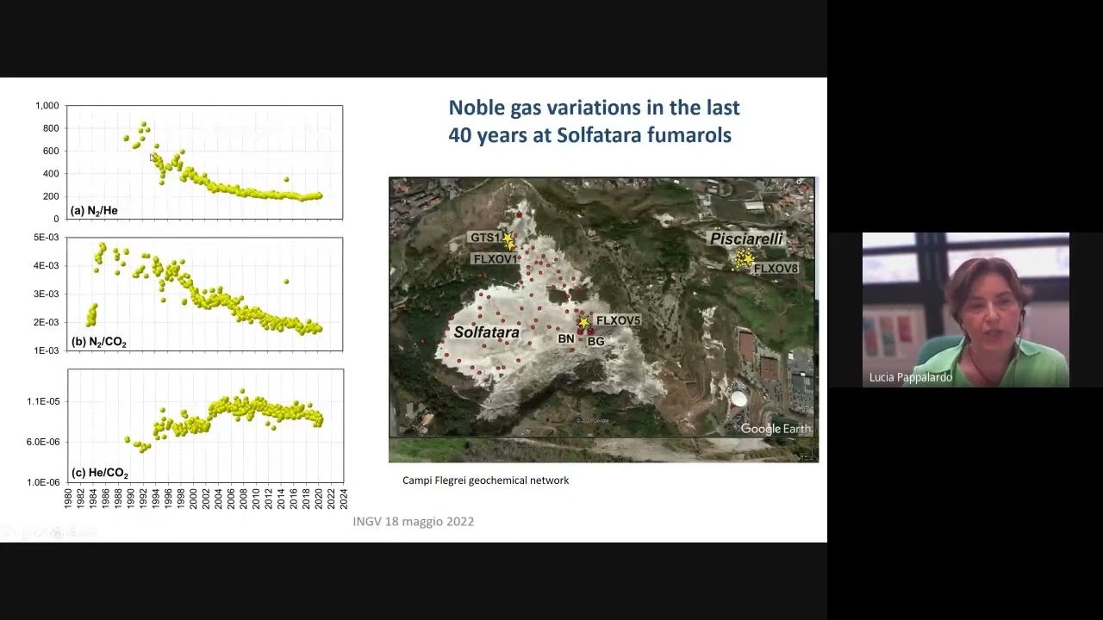Click the 'BG' fumarole label

tap(595, 341)
